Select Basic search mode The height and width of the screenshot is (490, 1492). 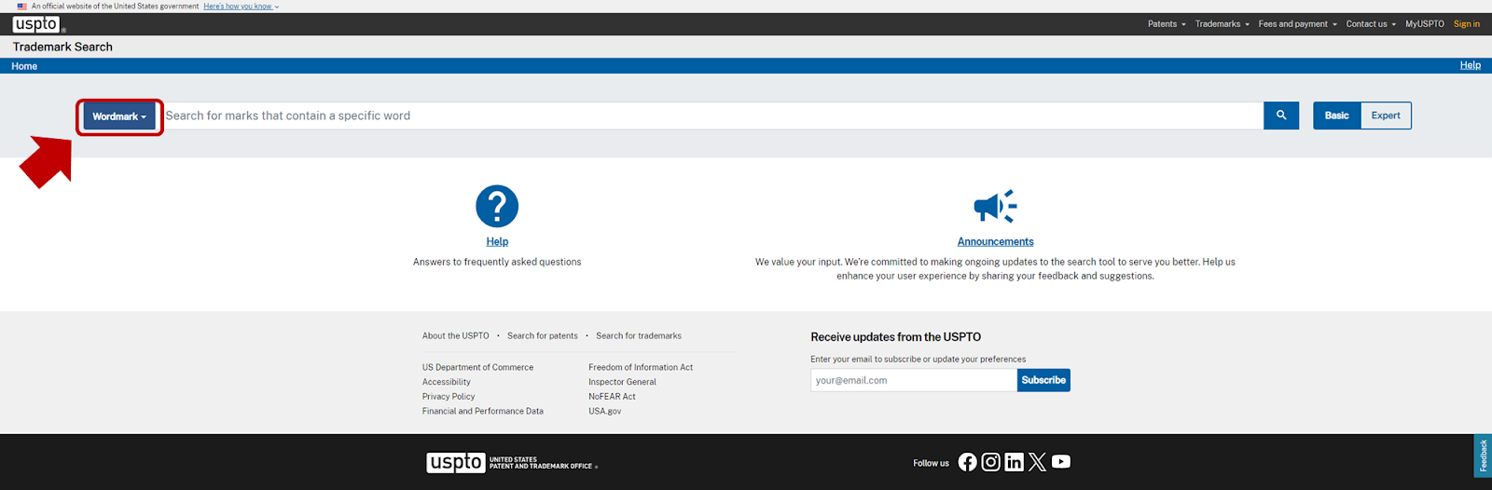coord(1337,116)
